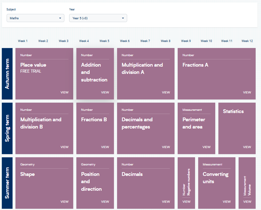
Task: Open the narrow Volume measurement card
Action: click(247, 183)
